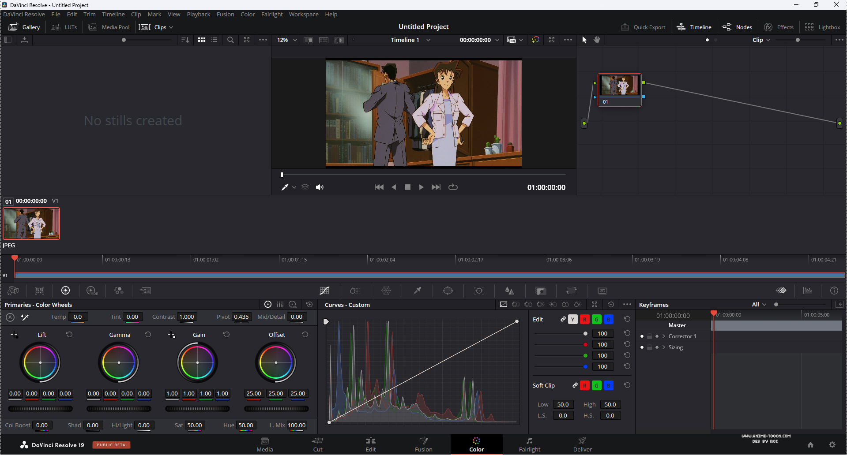Open the Motion Effects palette icon
Screen dimensions: 847x455
click(x=145, y=291)
